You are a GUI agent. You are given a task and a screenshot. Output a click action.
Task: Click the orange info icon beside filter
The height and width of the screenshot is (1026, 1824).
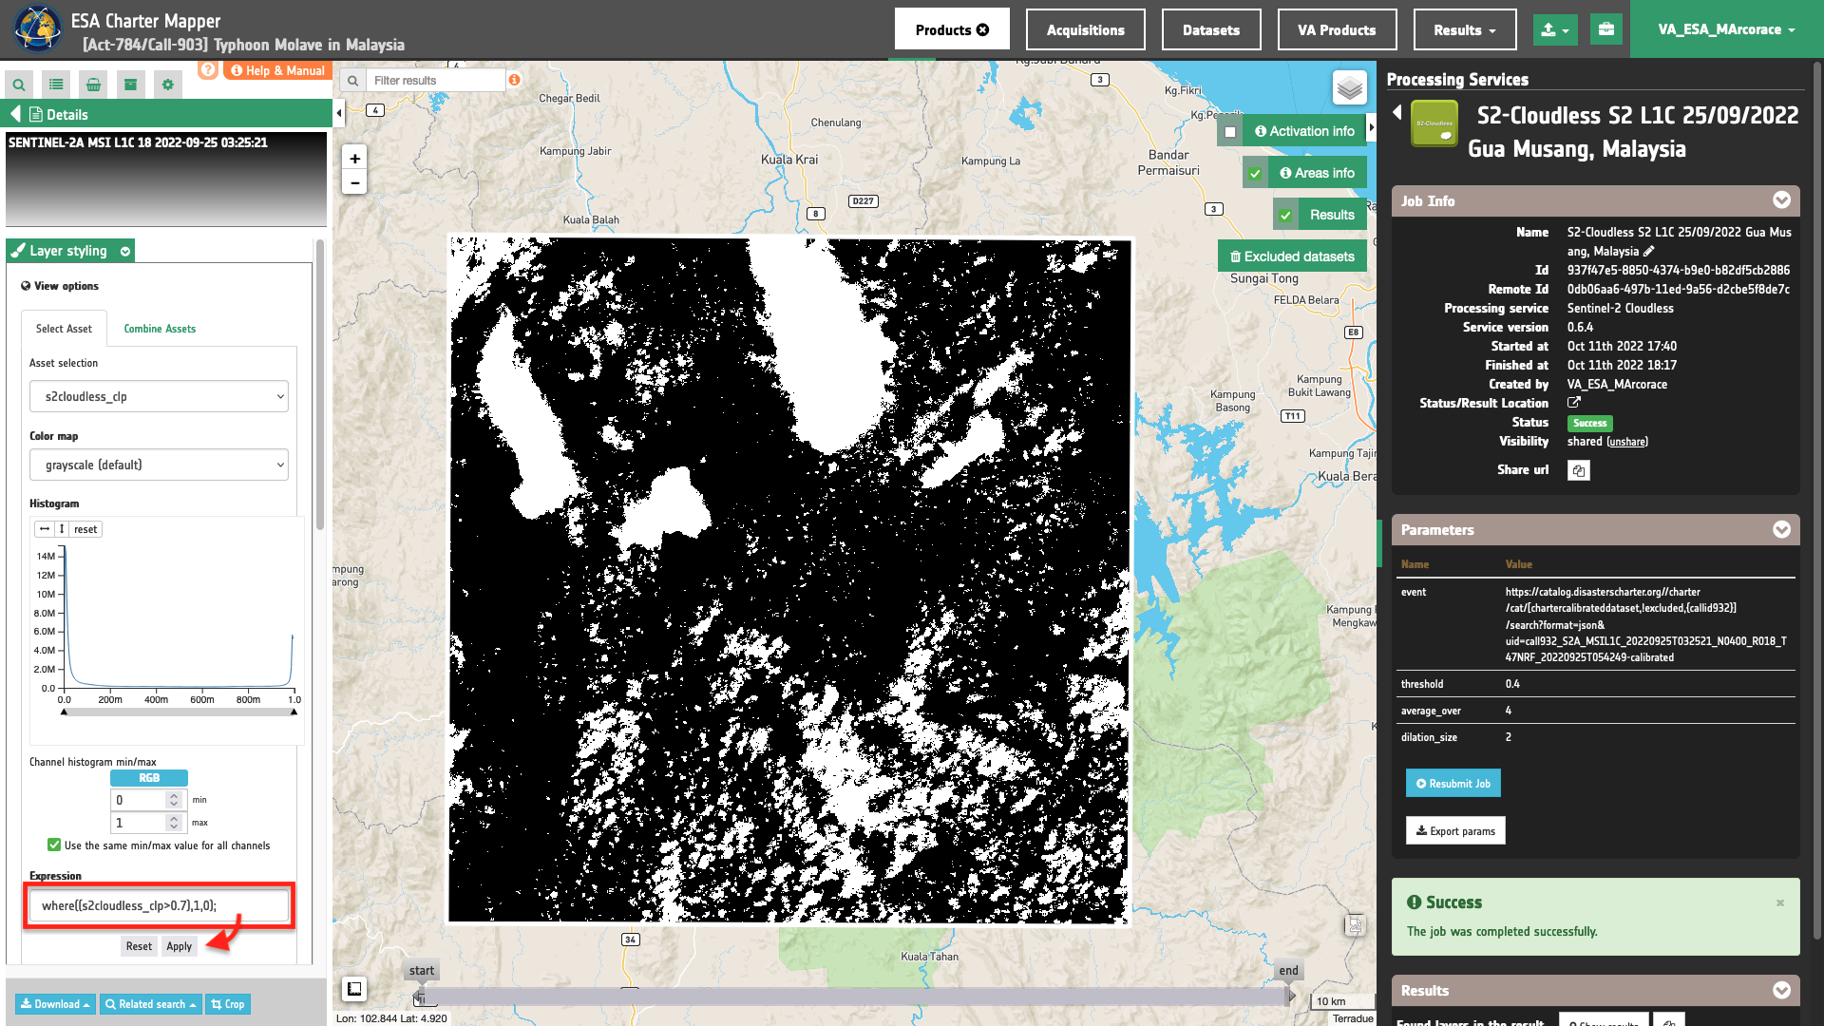click(x=514, y=80)
